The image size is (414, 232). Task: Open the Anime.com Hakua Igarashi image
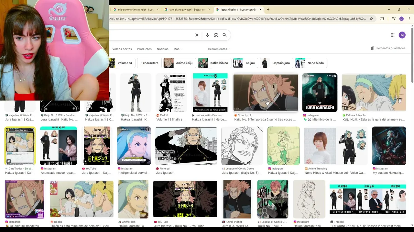click(x=133, y=199)
